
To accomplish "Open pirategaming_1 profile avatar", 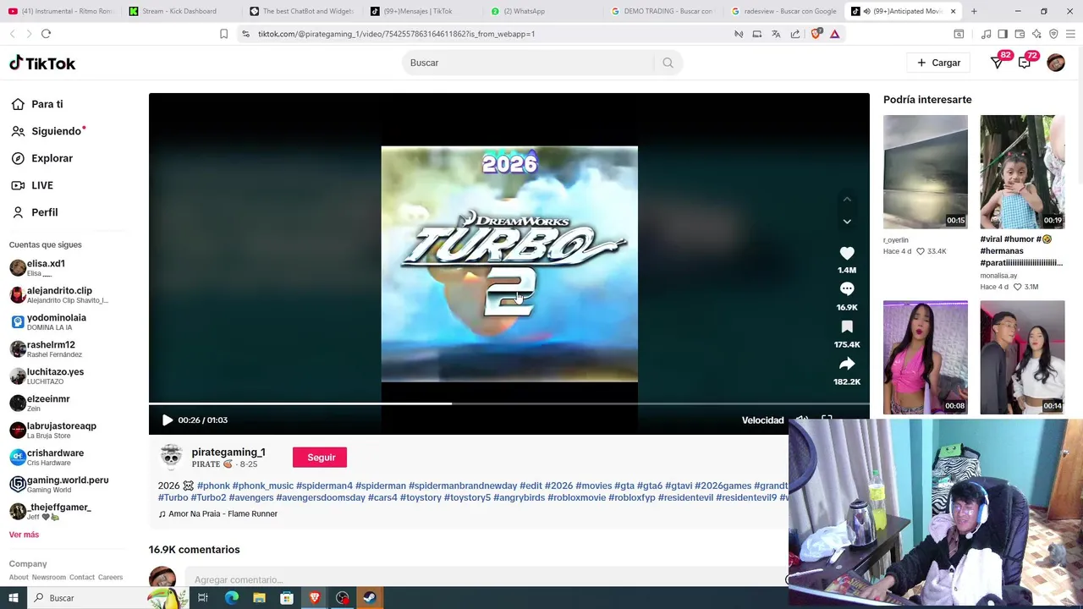I will click(x=171, y=457).
